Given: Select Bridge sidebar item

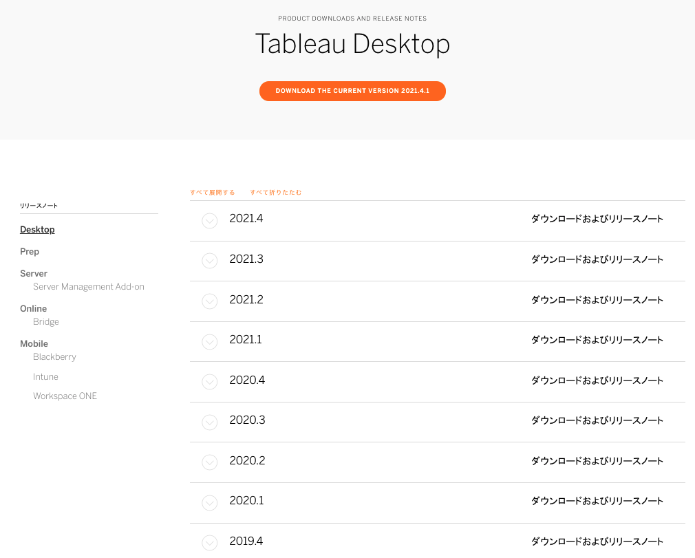Looking at the screenshot, I should 45,322.
